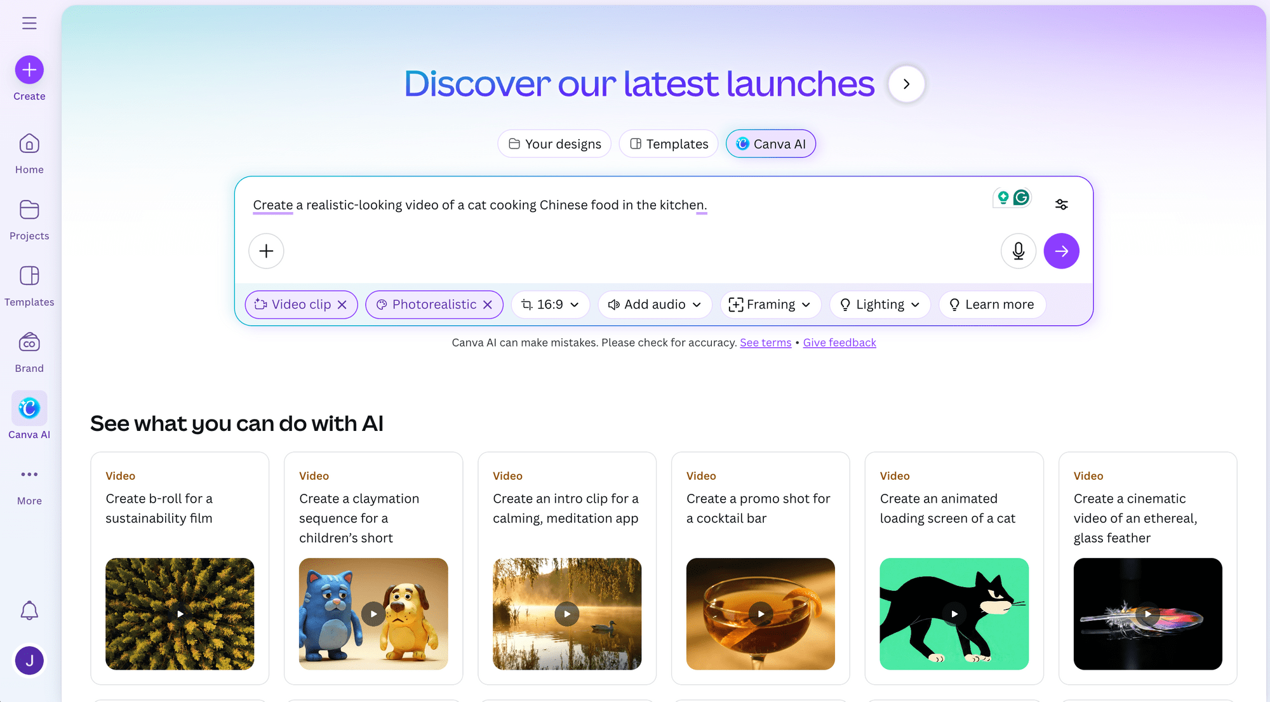Click the plus icon to attach content
The image size is (1270, 702).
pyautogui.click(x=266, y=251)
